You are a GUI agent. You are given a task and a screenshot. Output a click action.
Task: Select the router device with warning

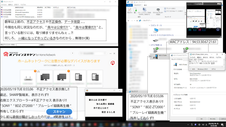pyautogui.click(x=28, y=78)
